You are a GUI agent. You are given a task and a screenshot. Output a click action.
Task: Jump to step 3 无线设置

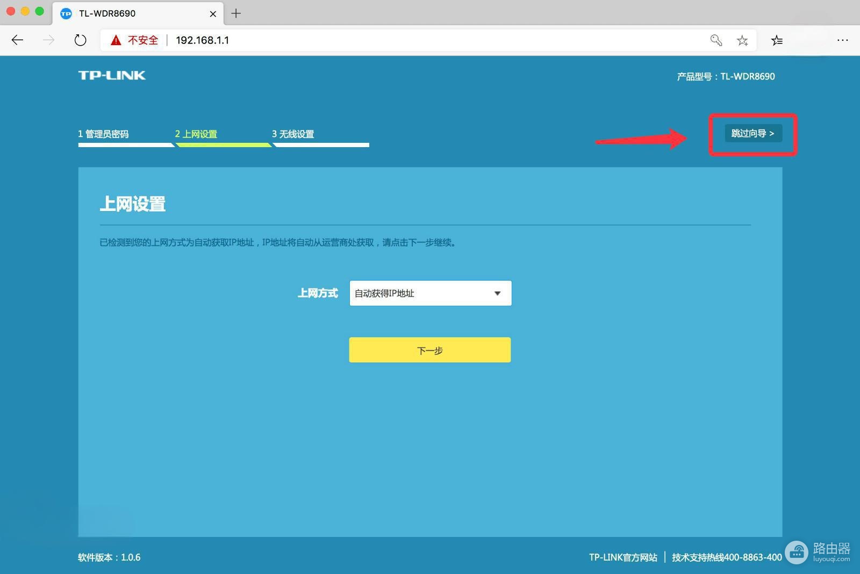pos(293,134)
